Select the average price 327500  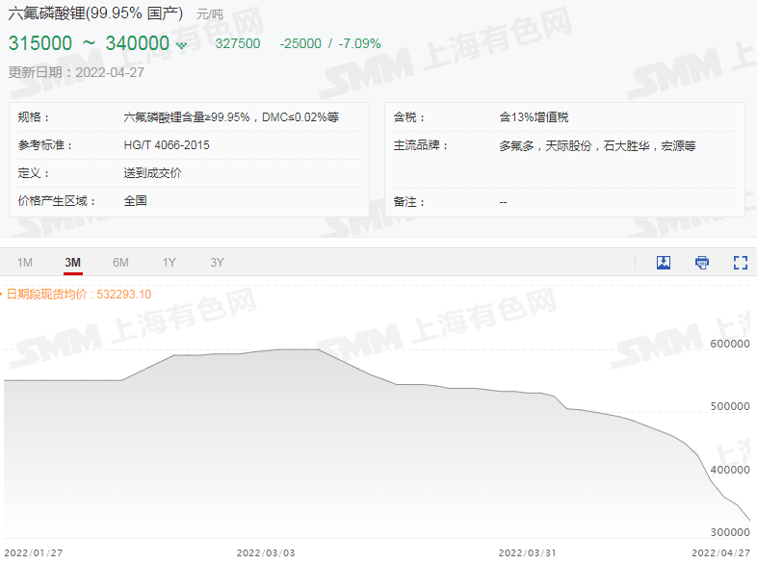pos(238,44)
